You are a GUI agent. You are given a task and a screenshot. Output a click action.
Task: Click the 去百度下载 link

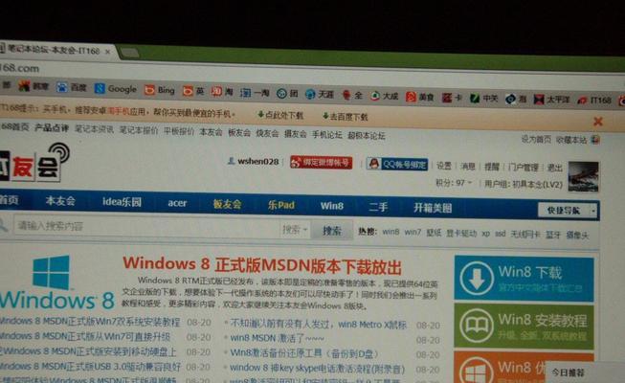pyautogui.click(x=346, y=117)
